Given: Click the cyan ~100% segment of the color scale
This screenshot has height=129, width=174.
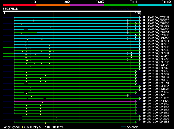Looking at the screenshot, I should [155, 5].
